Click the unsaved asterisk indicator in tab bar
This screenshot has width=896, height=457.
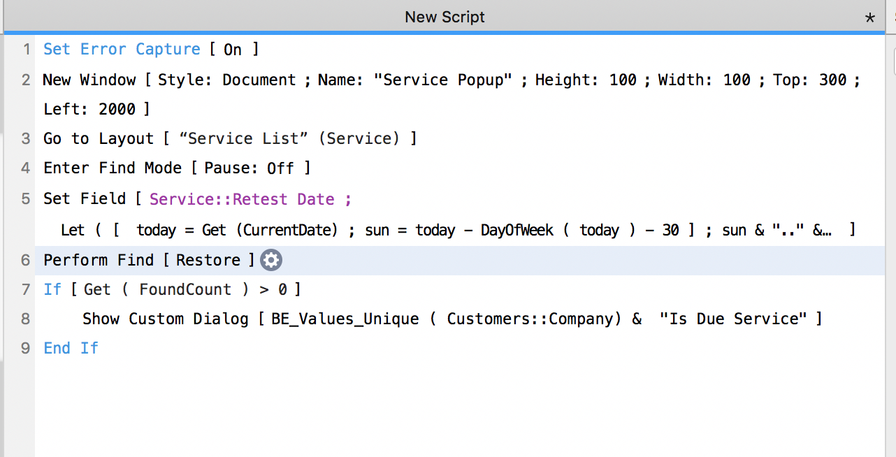(870, 19)
